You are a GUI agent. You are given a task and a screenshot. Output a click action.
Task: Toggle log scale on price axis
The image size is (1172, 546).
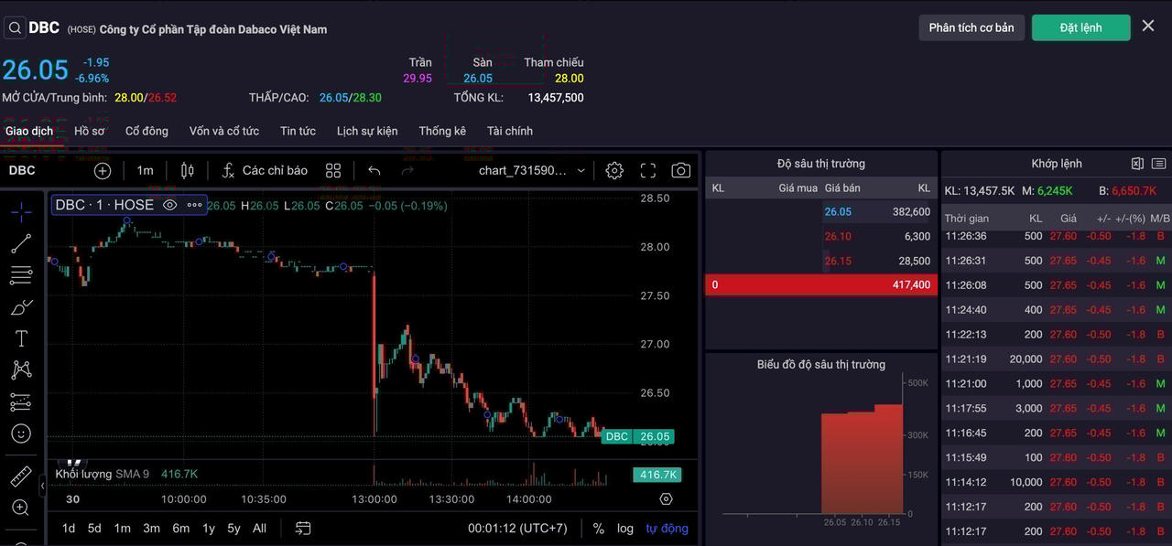click(x=624, y=528)
